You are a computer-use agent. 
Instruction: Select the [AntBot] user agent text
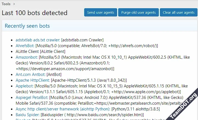(x=54, y=75)
